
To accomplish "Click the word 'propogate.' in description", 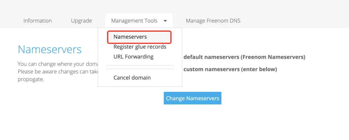I will (x=31, y=79).
